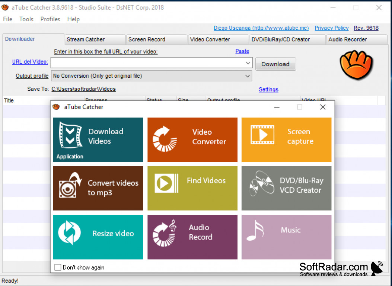The width and height of the screenshot is (392, 286).
Task: Open the Profiles menu
Action: click(50, 19)
